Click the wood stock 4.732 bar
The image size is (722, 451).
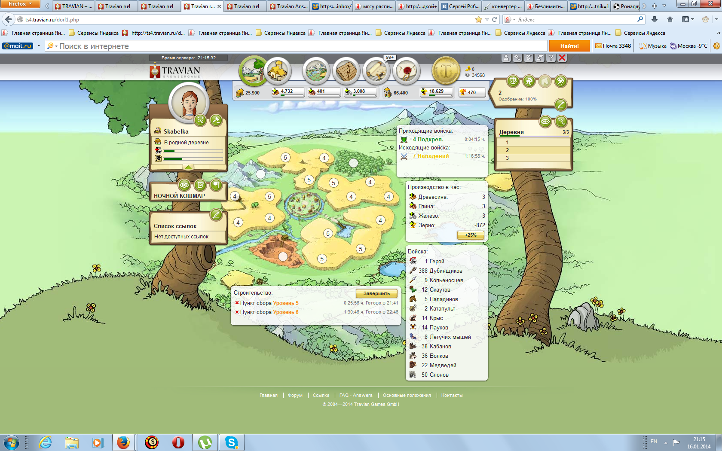pos(288,92)
